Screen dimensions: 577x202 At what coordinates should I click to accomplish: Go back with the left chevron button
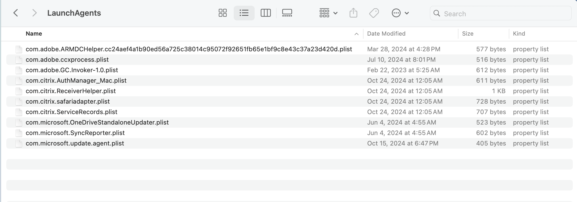pyautogui.click(x=16, y=13)
